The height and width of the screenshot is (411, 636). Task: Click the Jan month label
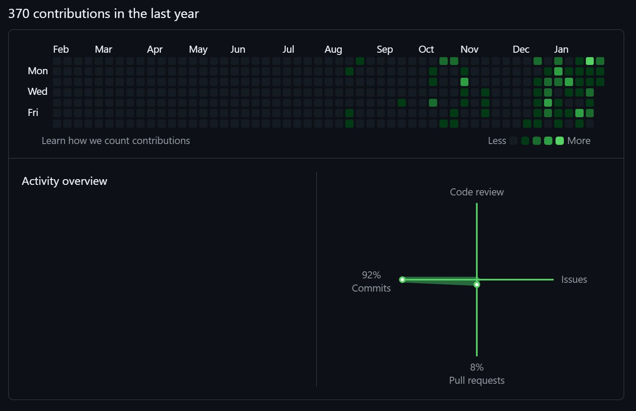tap(561, 49)
